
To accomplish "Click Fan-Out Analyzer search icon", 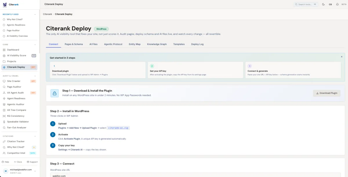I will coord(4,127).
